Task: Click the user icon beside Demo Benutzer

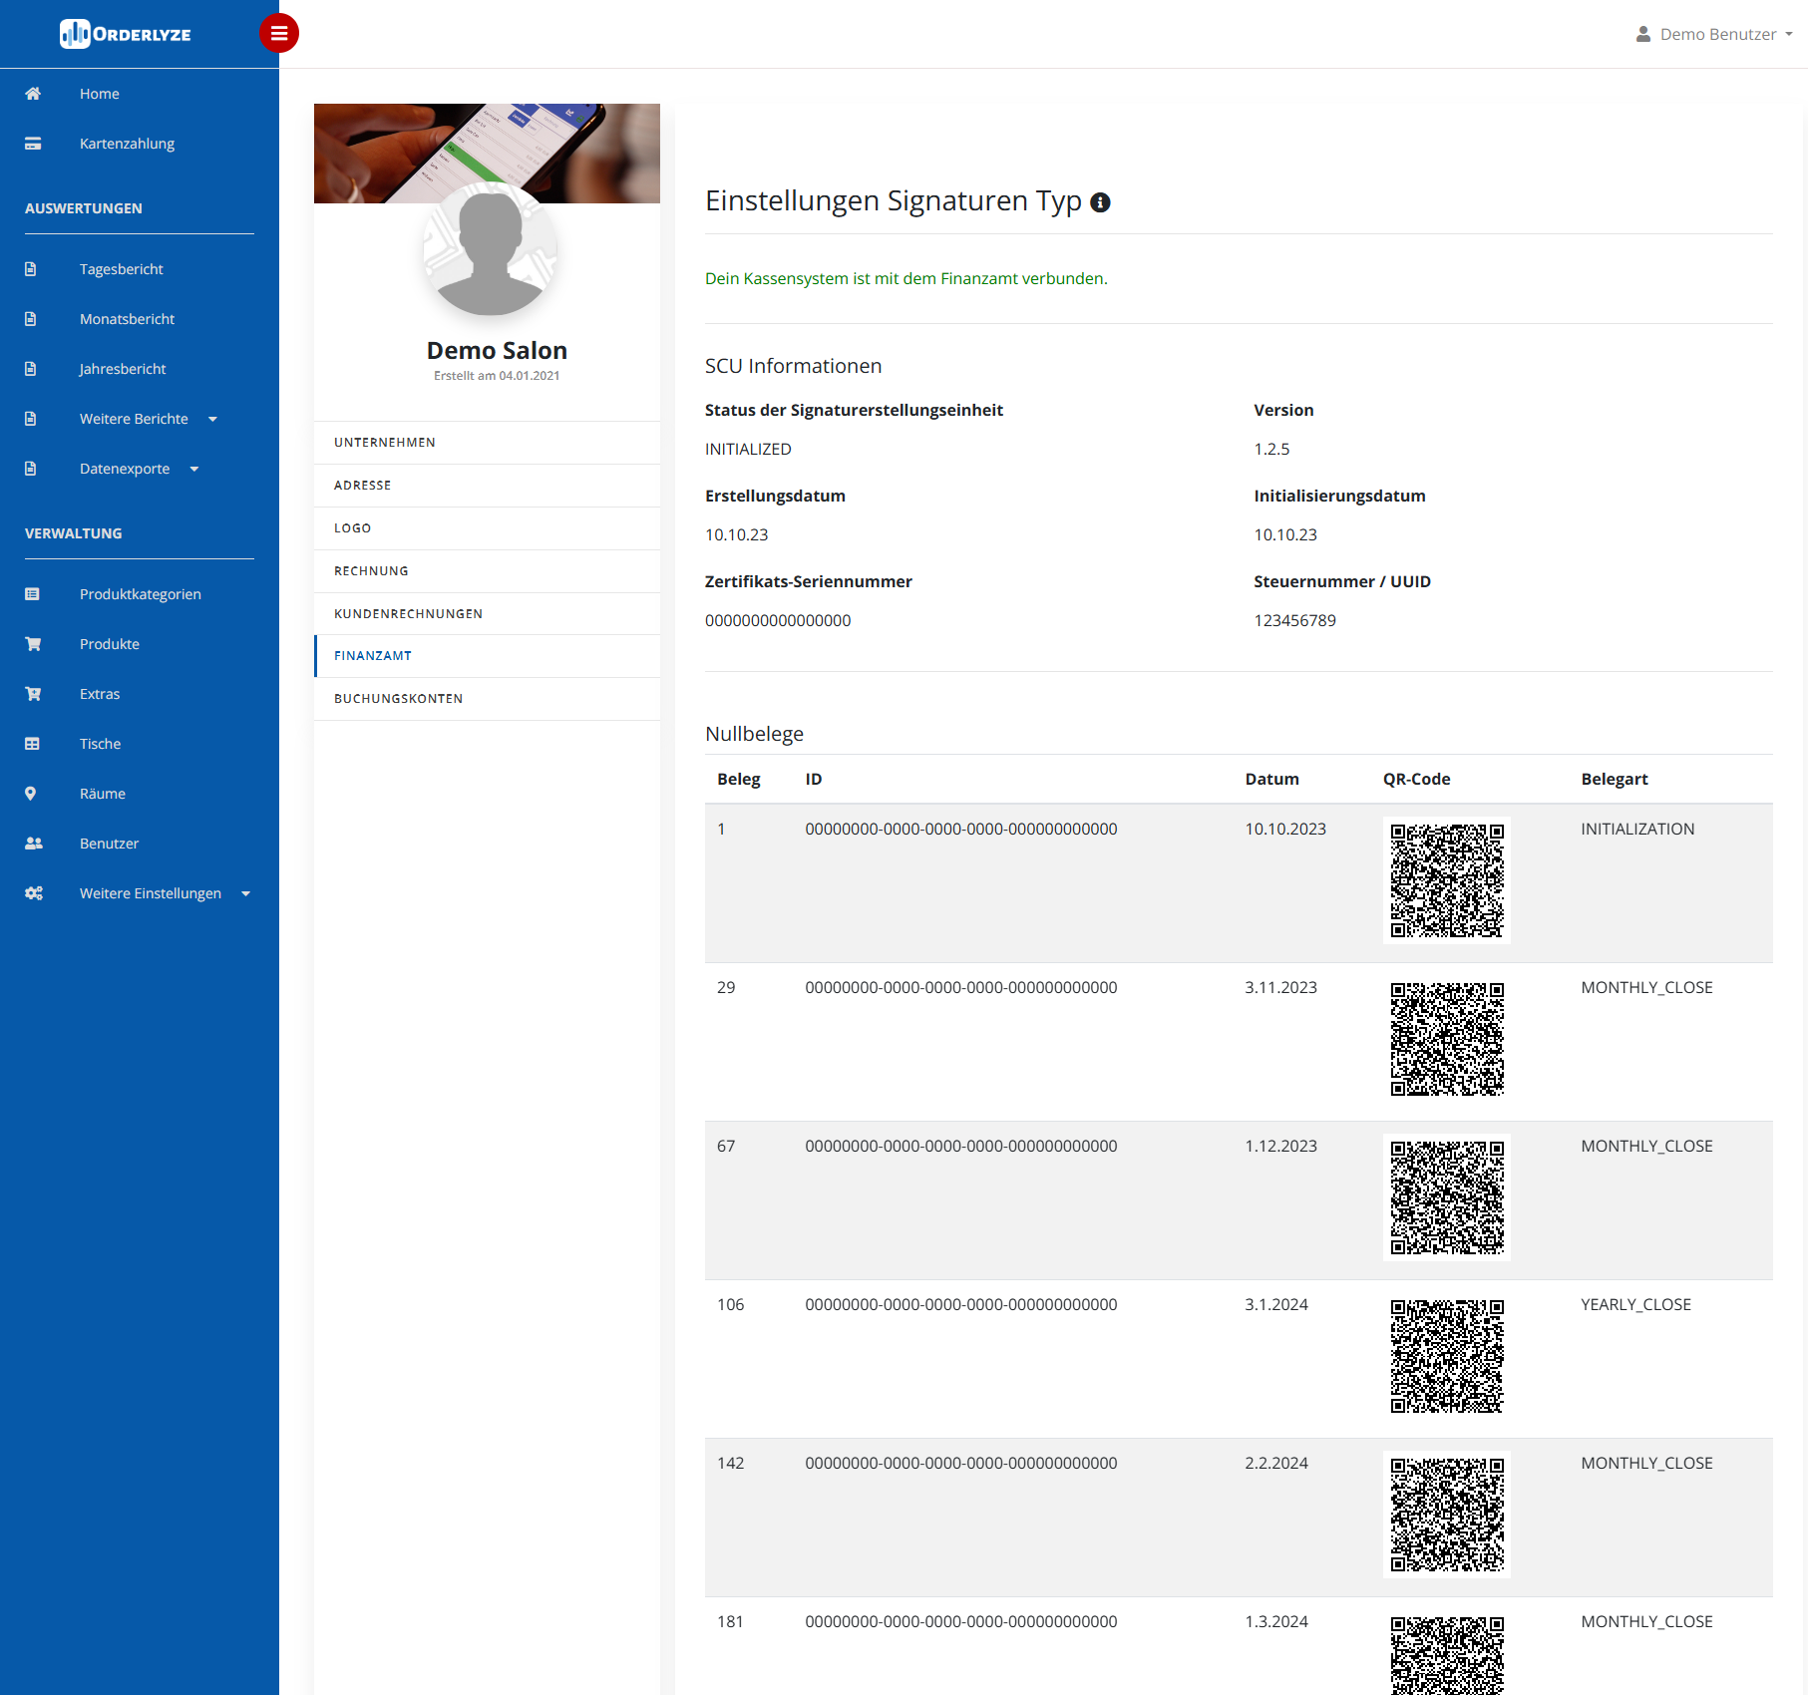Action: point(1643,34)
